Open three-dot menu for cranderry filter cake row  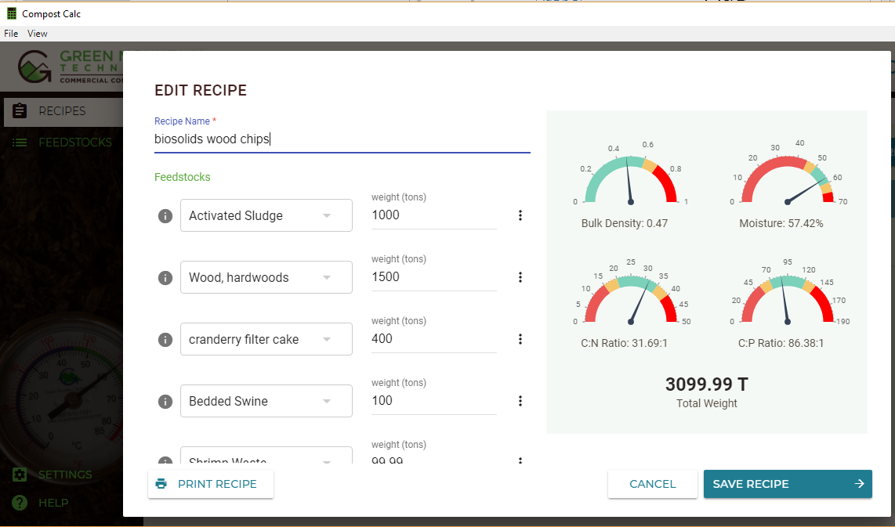tap(520, 339)
